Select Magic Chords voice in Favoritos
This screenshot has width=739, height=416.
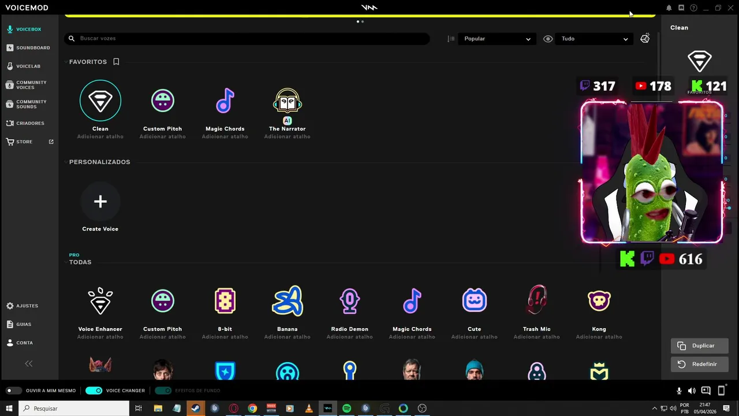tap(225, 101)
